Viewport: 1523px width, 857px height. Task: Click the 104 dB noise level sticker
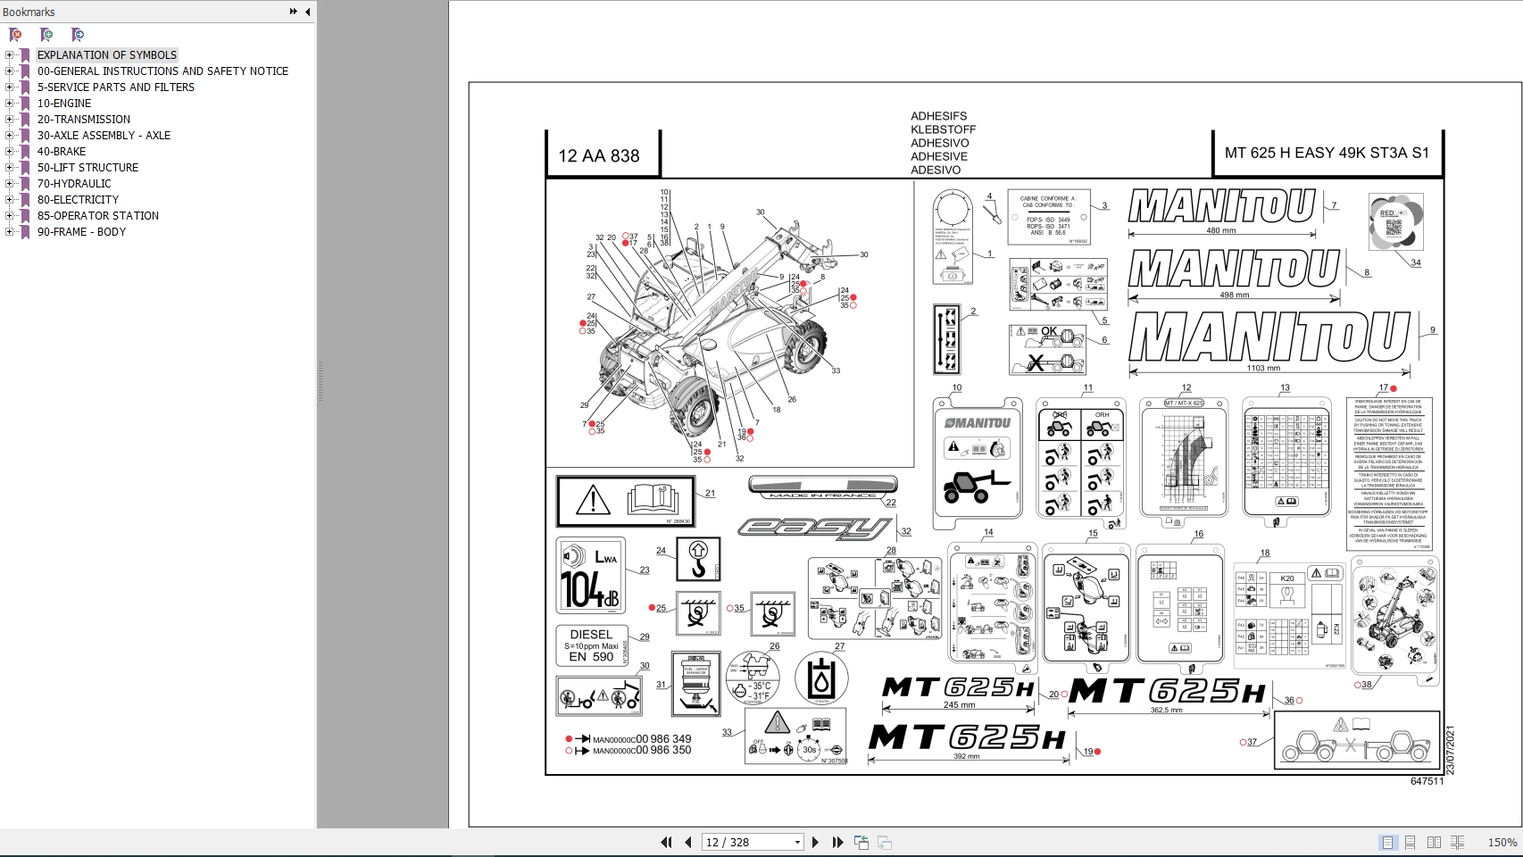pos(590,576)
